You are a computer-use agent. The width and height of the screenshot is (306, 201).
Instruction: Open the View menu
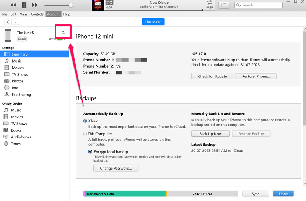point(24,14)
